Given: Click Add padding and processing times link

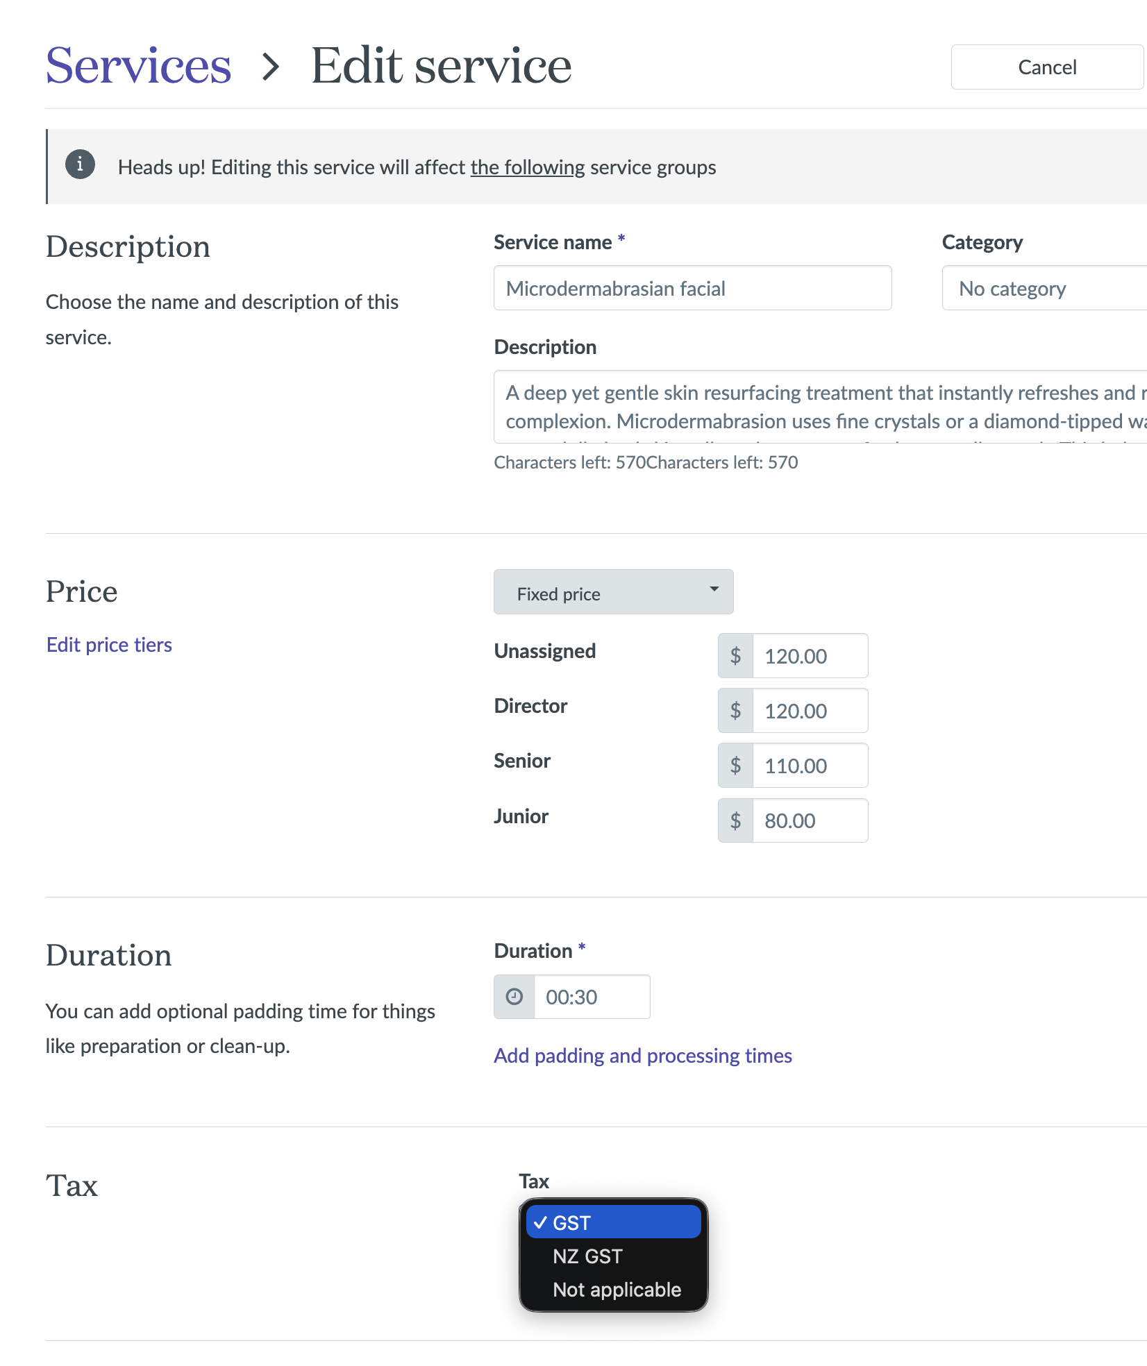Looking at the screenshot, I should click(642, 1056).
